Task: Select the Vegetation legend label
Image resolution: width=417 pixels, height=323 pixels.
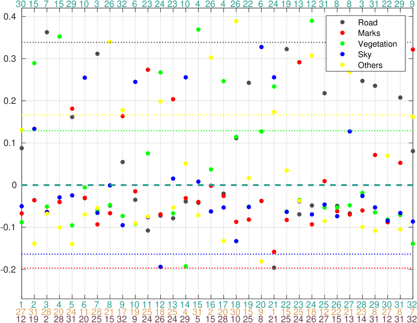Action: pyautogui.click(x=377, y=44)
